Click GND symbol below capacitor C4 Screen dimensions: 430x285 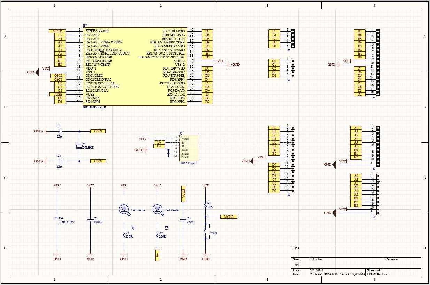coord(57,257)
